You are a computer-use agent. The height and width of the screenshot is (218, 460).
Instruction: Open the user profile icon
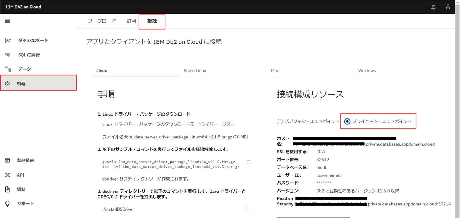pyautogui.click(x=448, y=7)
